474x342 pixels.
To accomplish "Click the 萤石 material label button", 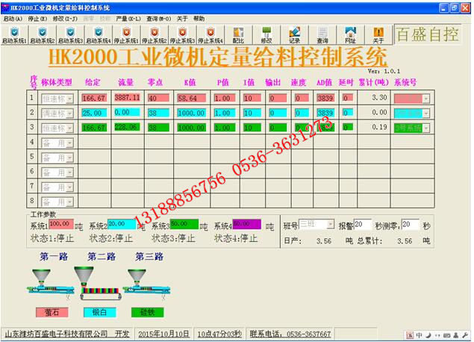I will click(52, 312).
